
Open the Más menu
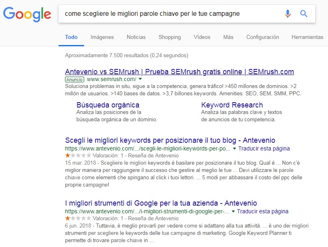(x=228, y=37)
